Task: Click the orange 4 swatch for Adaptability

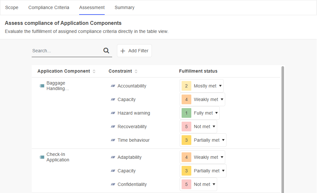Action: [x=186, y=157]
